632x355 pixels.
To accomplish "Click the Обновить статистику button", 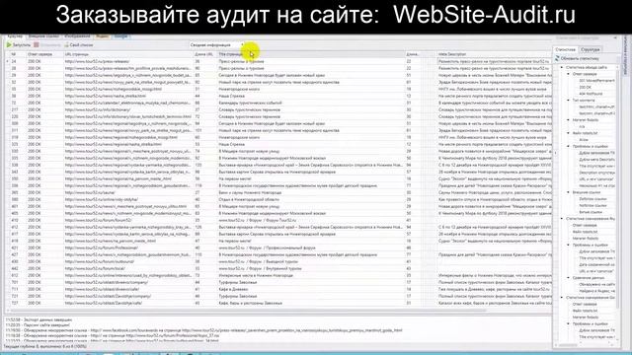I will click(x=577, y=59).
